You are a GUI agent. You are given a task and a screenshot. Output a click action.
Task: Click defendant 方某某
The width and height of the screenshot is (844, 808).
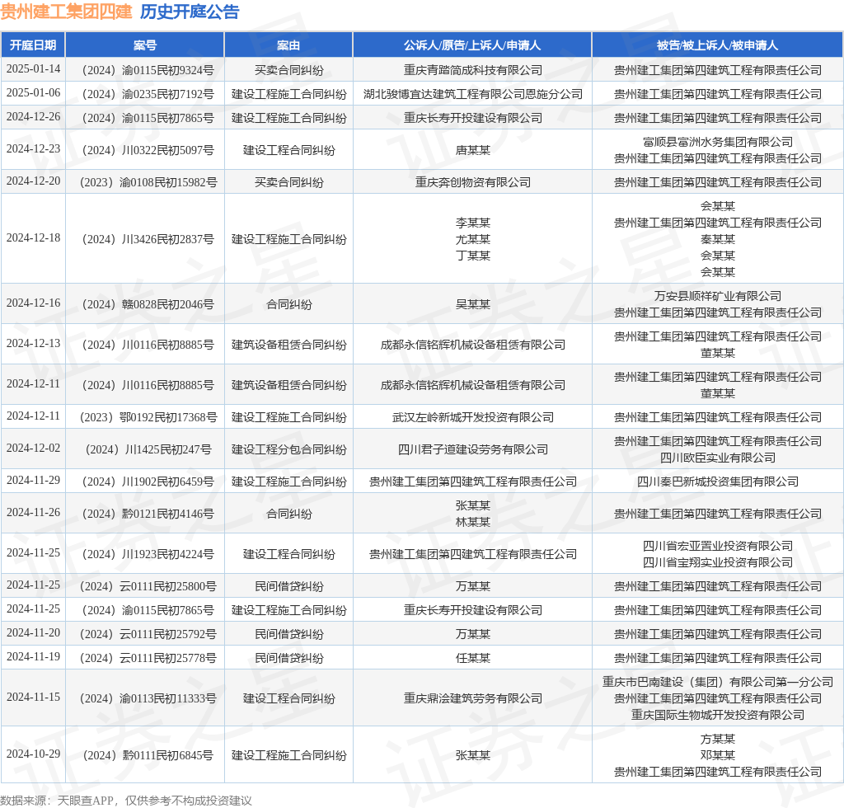[718, 739]
